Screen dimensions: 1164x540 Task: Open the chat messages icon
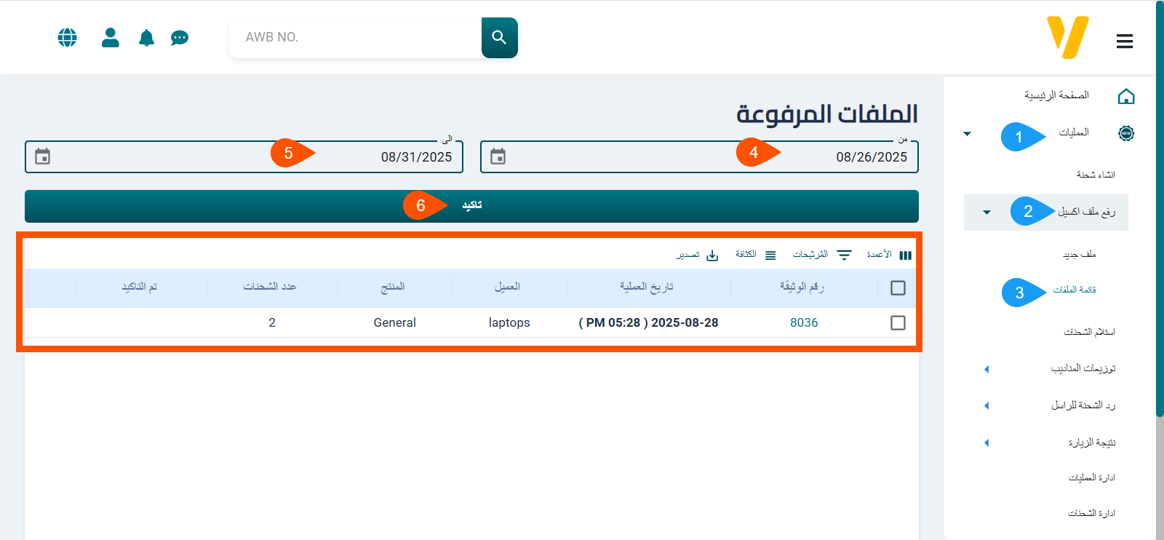tap(180, 38)
